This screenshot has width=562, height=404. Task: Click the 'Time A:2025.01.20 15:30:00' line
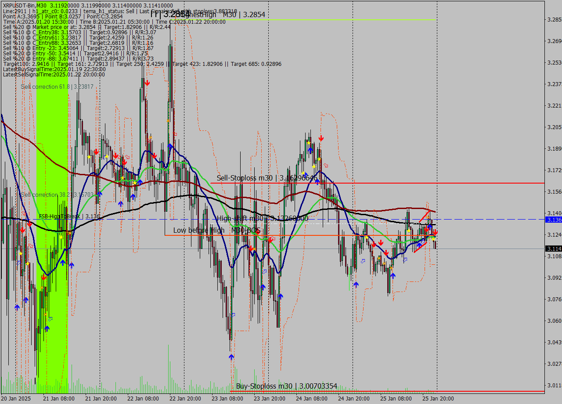pos(114,22)
